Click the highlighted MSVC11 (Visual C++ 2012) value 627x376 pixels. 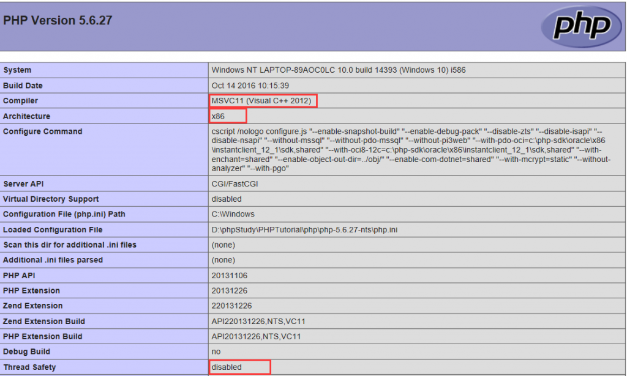pos(261,101)
